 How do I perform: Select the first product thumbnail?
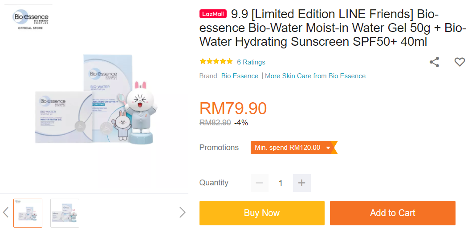[28, 213]
